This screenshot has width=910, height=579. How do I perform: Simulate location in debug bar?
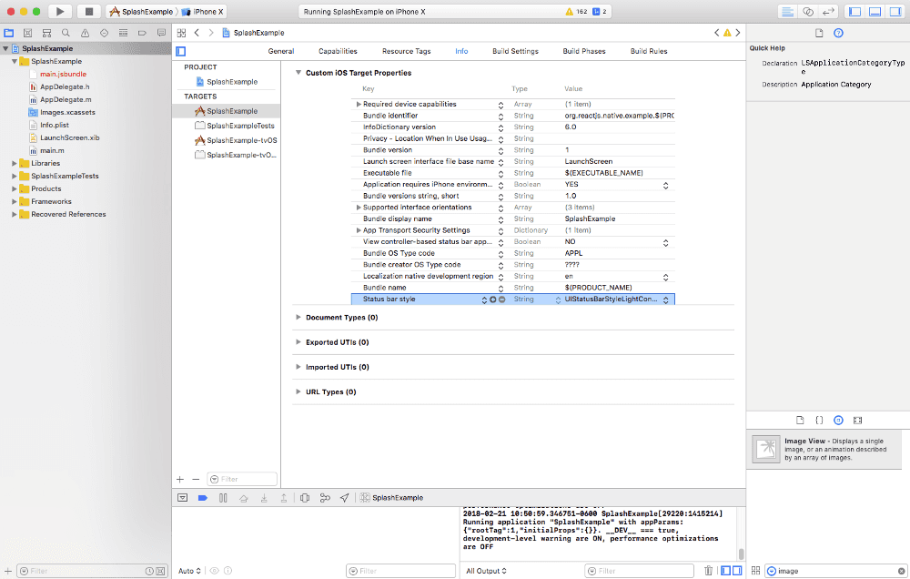tap(345, 498)
